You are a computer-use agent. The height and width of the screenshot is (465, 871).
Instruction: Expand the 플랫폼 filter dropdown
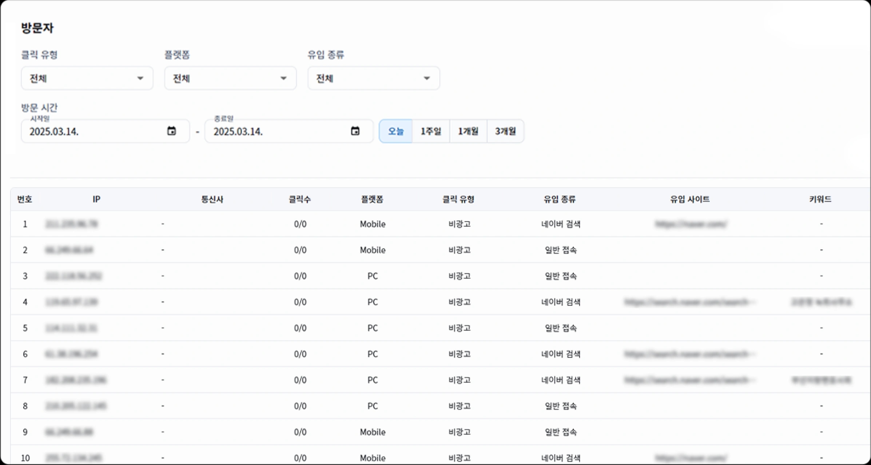point(230,78)
